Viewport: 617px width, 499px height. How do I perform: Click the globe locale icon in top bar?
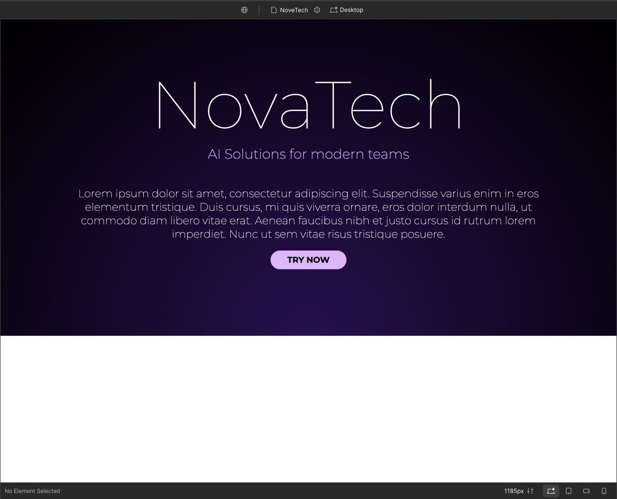[x=244, y=10]
